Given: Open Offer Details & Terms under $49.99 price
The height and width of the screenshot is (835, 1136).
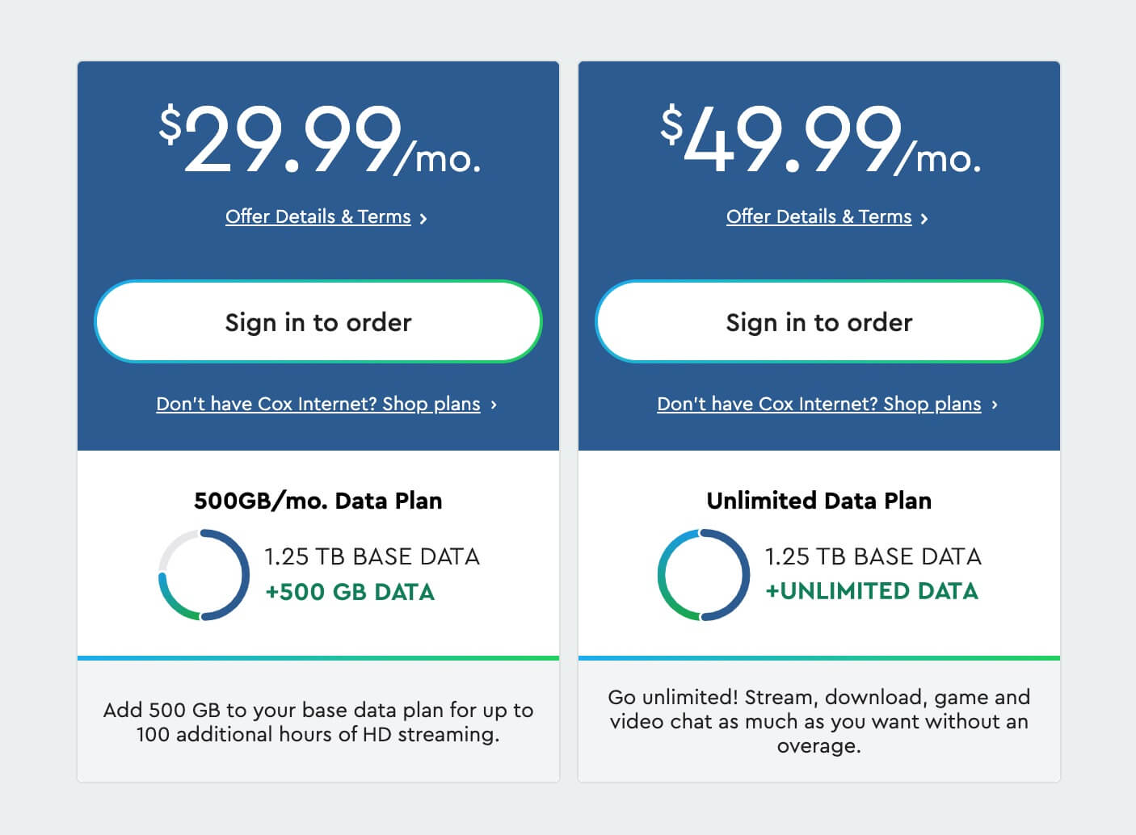Looking at the screenshot, I should pos(818,216).
